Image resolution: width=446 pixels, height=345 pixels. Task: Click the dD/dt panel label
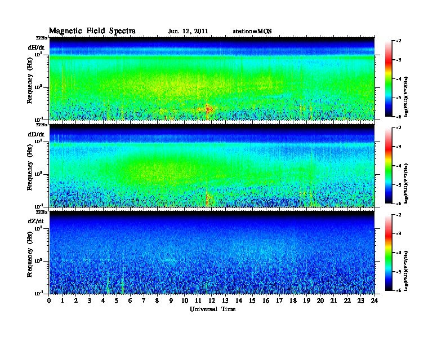tap(36, 134)
